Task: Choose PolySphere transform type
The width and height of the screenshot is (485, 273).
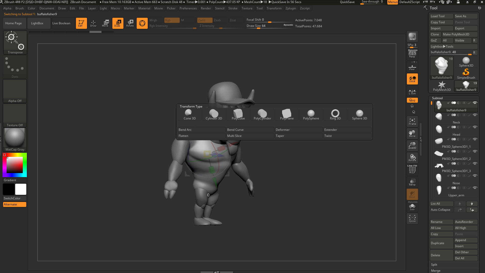Action: click(x=311, y=115)
